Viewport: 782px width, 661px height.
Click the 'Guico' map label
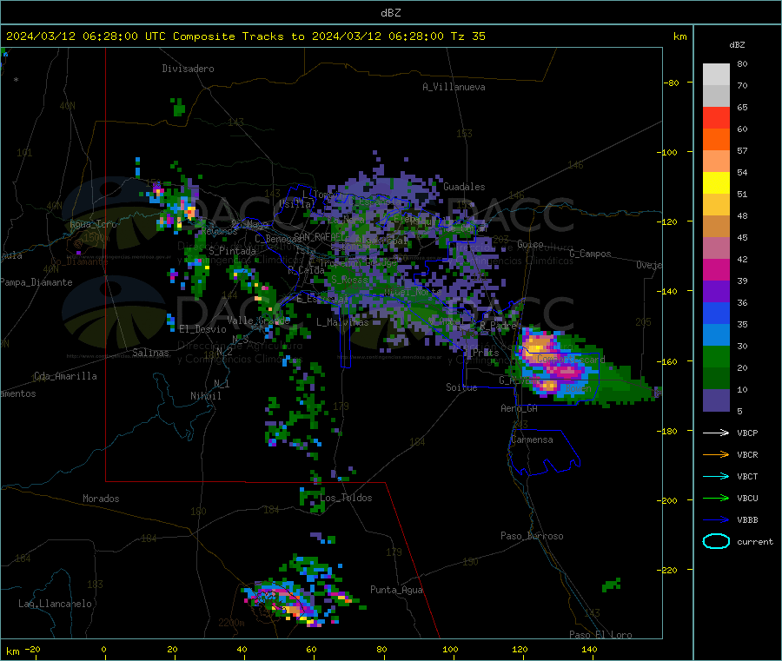point(530,244)
